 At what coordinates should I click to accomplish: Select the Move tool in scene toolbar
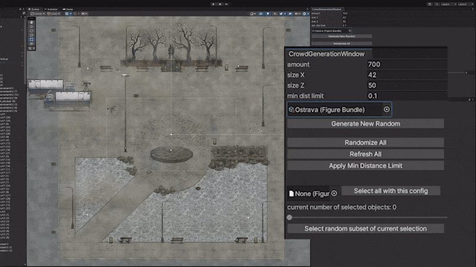tap(32, 27)
